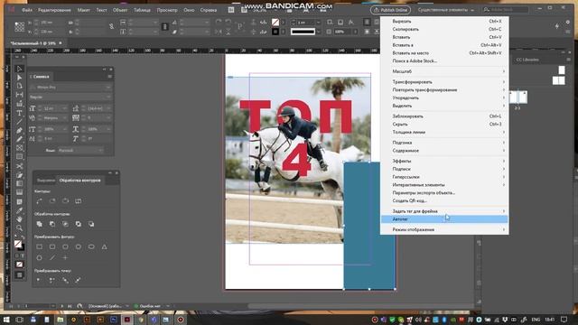Click the Pathfinder Exclude Overlap icon
The image size is (578, 325).
(79, 224)
